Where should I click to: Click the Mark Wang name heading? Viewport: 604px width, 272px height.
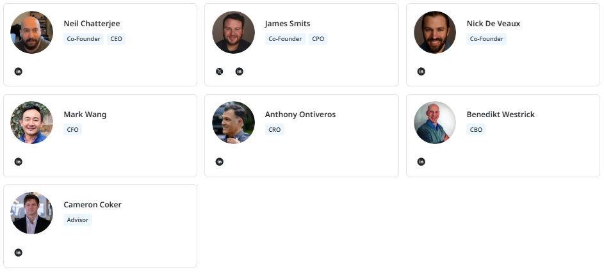[85, 115]
